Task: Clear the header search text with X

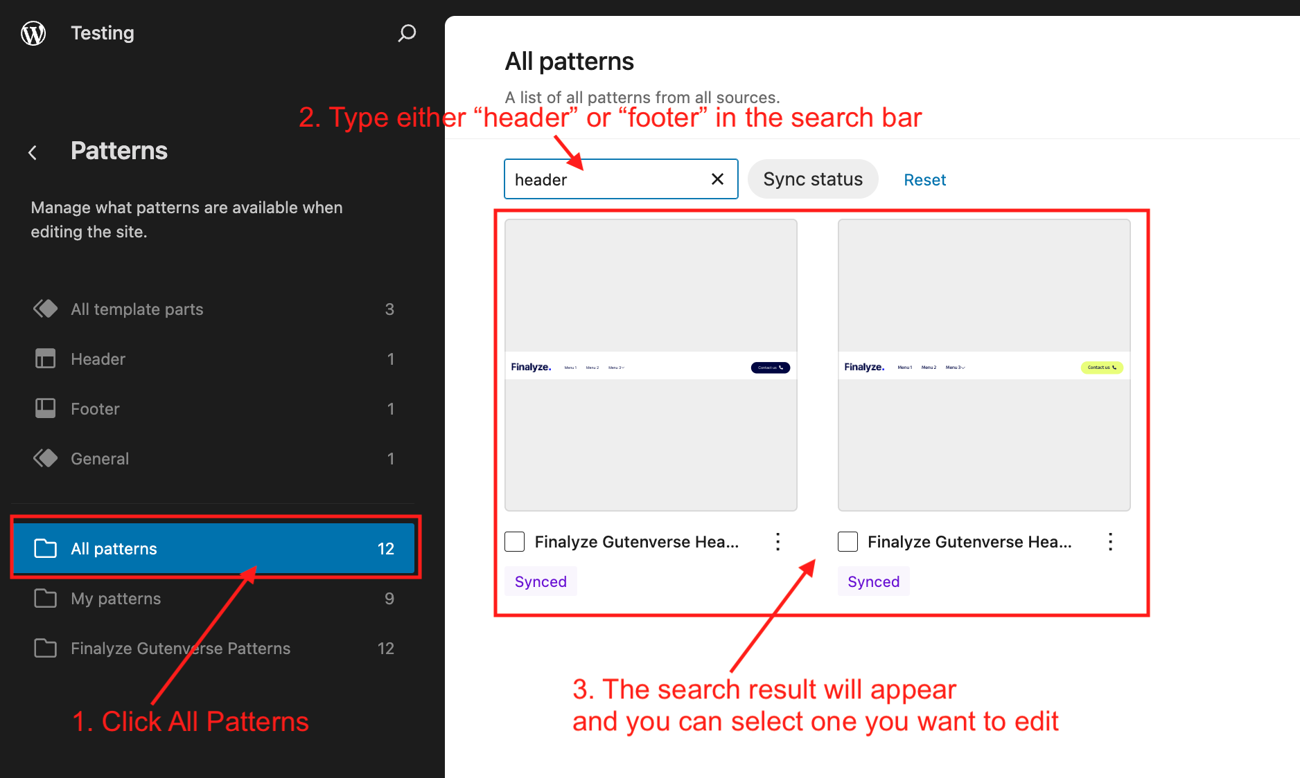Action: tap(717, 179)
